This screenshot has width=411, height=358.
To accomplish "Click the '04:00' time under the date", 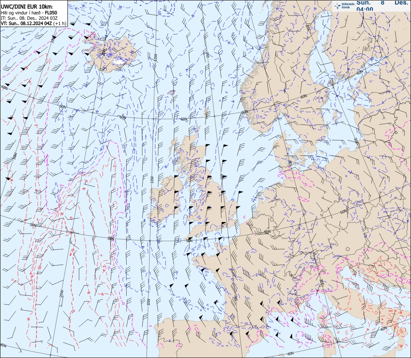I will pos(365,9).
